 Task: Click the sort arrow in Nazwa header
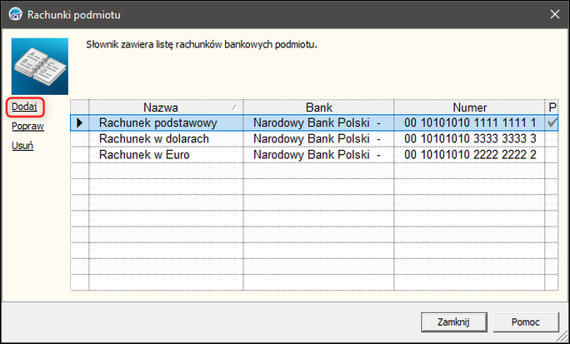click(x=235, y=107)
